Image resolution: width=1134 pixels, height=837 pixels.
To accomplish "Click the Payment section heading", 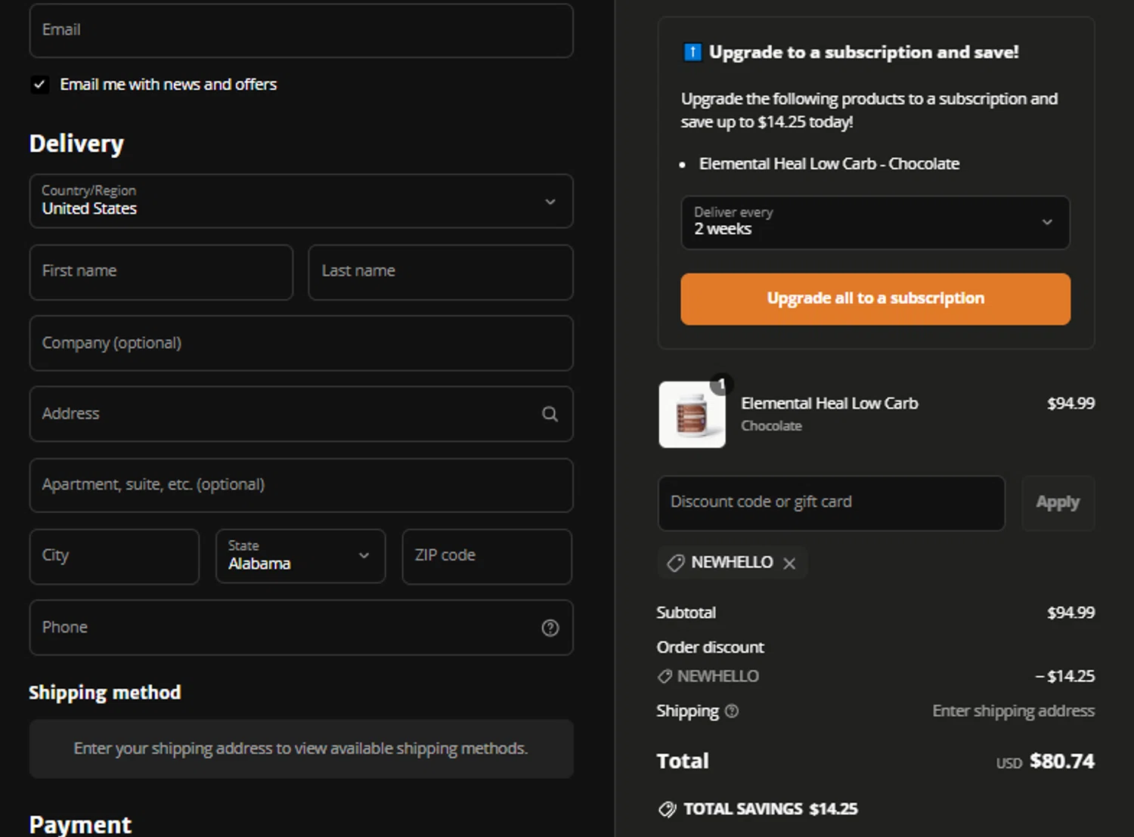I will click(80, 825).
